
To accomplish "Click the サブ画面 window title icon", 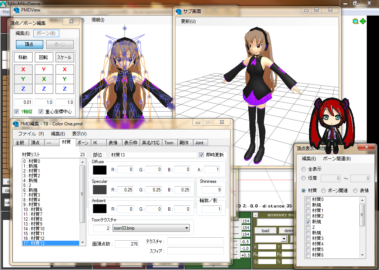I will (179, 11).
